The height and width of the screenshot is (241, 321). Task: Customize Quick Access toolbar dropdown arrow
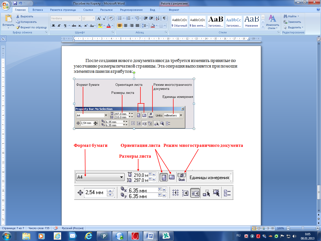click(36, 3)
